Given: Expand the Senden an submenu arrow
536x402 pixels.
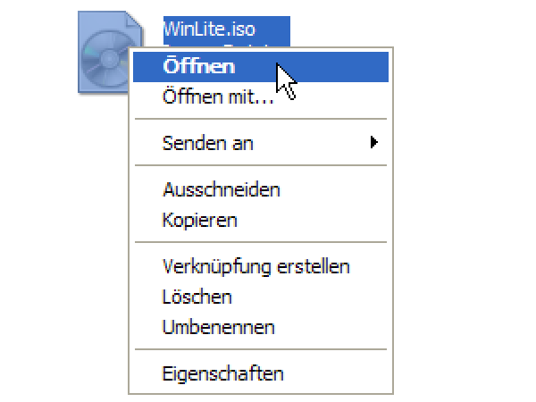Looking at the screenshot, I should click(375, 142).
